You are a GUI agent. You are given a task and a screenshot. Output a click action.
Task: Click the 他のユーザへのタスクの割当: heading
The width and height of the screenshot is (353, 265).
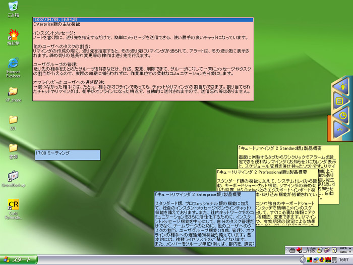(62, 46)
